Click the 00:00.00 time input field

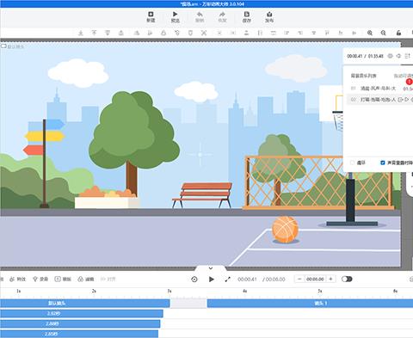(315, 279)
